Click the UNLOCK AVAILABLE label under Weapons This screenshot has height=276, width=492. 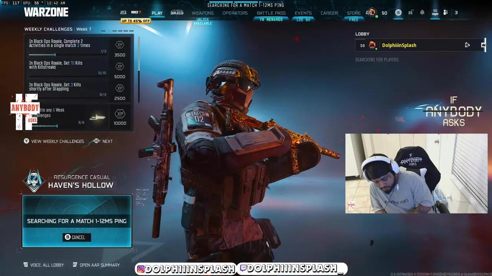pyautogui.click(x=203, y=21)
